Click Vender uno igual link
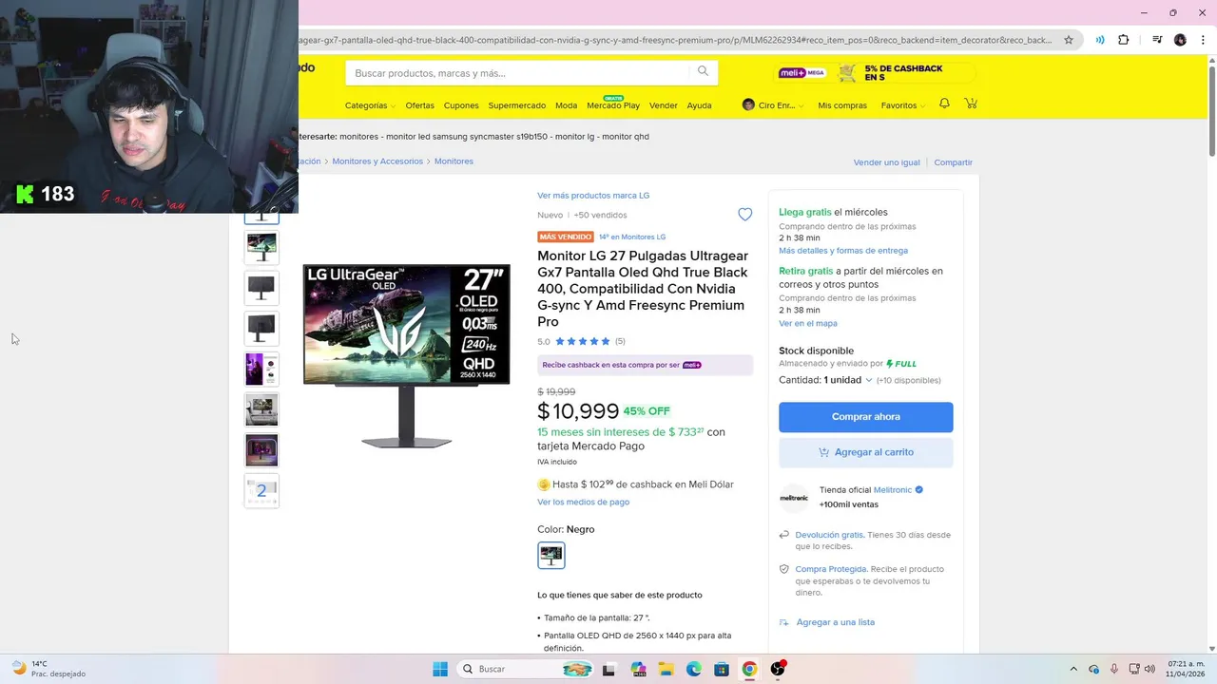This screenshot has height=684, width=1217. coord(886,162)
